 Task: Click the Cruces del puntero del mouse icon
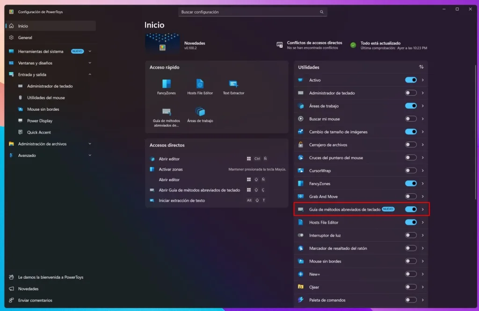click(301, 158)
